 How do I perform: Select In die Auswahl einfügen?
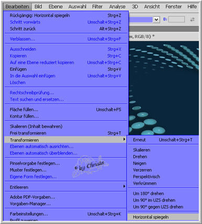65,76
